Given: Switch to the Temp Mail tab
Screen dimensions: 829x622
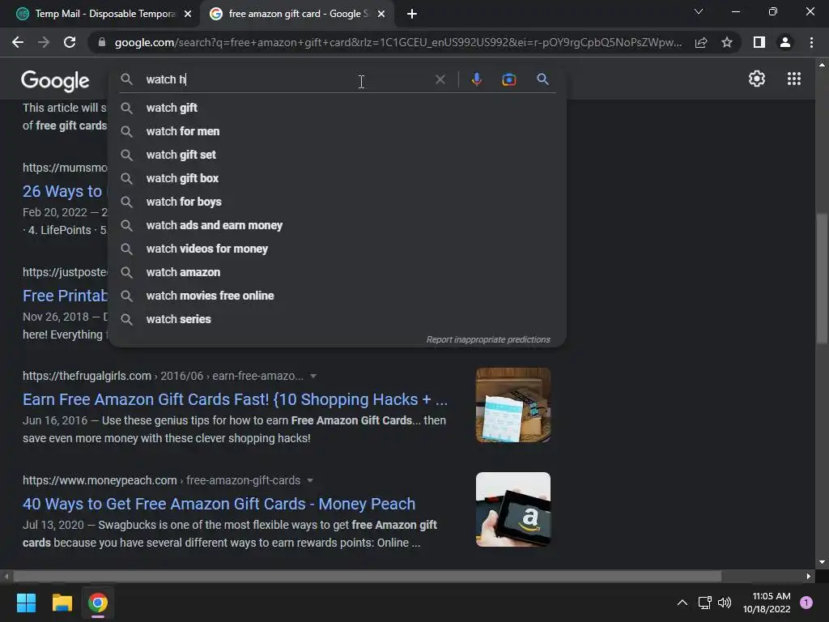Looking at the screenshot, I should (x=104, y=14).
